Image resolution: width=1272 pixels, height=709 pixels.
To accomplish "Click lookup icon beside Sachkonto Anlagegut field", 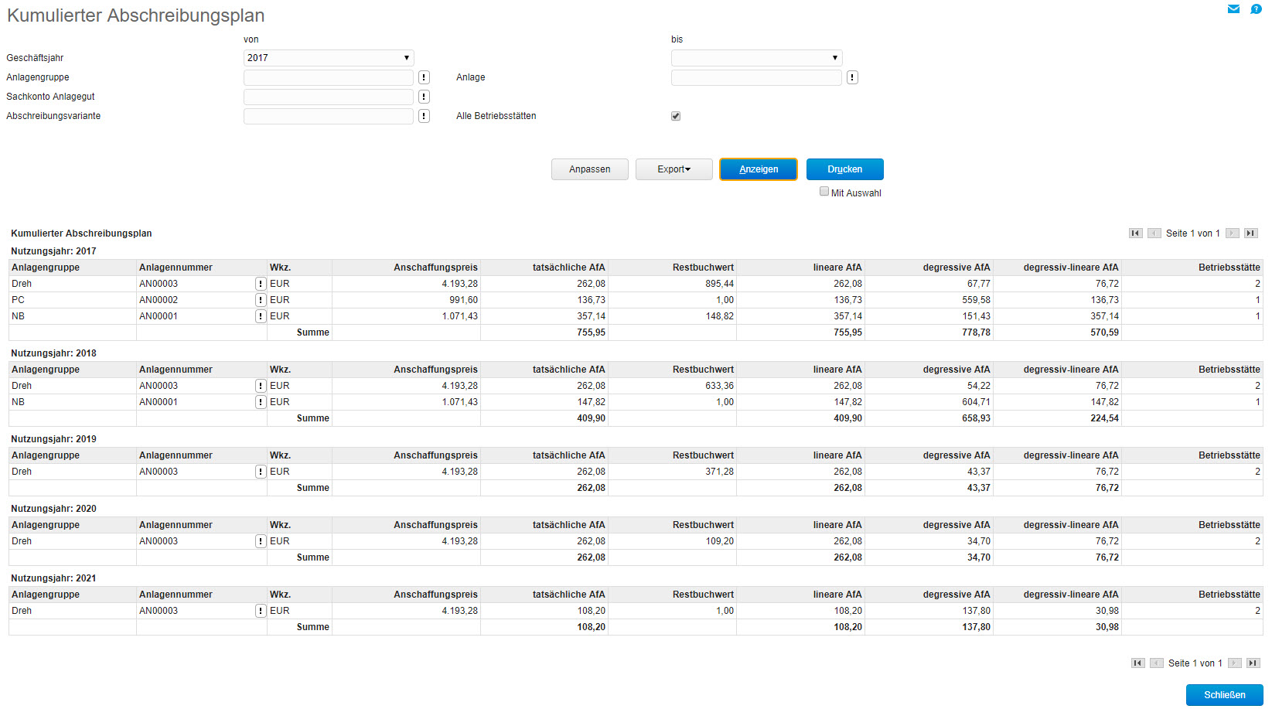I will [x=424, y=97].
